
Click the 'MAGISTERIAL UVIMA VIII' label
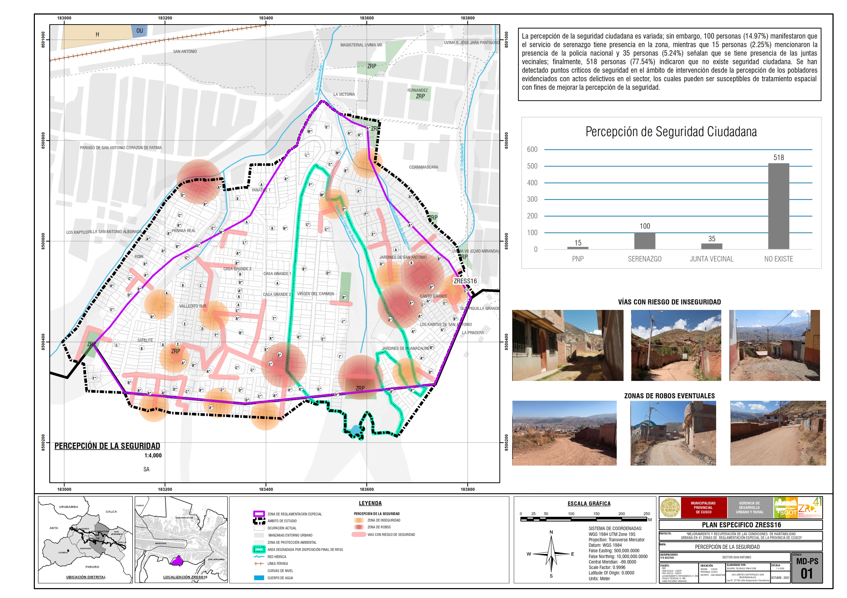pyautogui.click(x=361, y=45)
